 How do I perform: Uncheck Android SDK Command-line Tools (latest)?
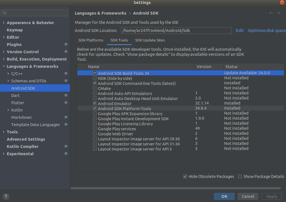[95, 83]
